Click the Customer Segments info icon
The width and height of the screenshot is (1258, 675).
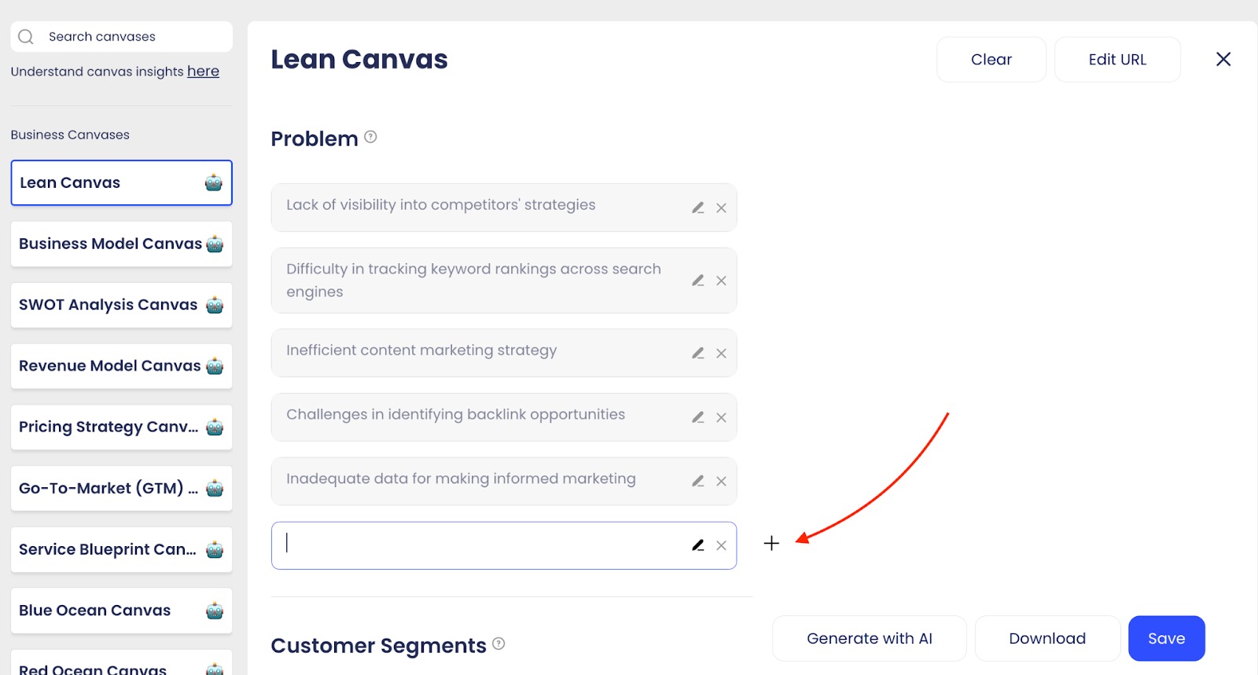(498, 644)
